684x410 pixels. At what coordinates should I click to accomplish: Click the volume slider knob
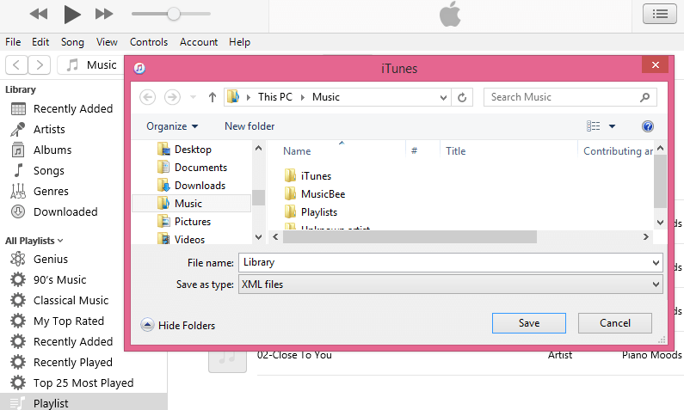(x=174, y=14)
